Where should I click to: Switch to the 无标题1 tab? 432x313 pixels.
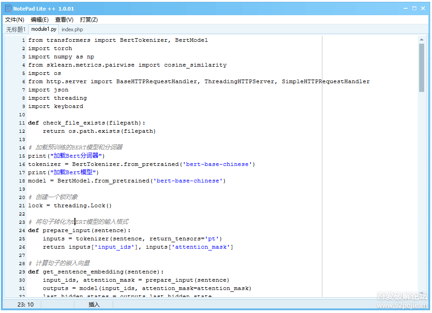pyautogui.click(x=16, y=29)
